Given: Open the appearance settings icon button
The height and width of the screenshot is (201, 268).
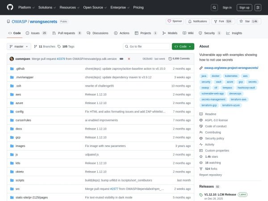Looking at the screenshot, I should click(258, 8).
